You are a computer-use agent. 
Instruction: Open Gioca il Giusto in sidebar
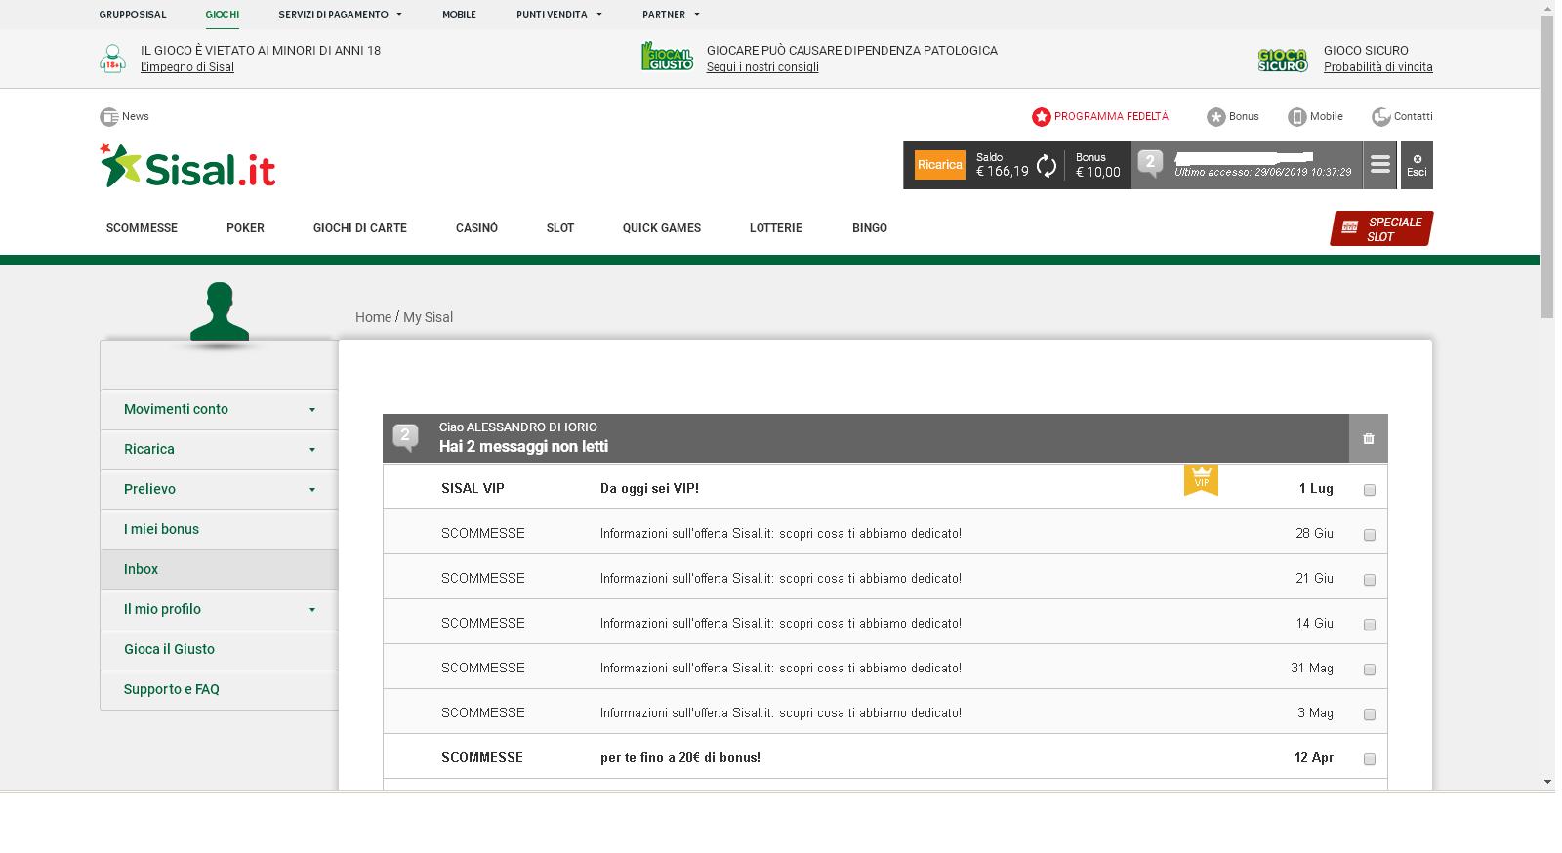click(x=219, y=650)
